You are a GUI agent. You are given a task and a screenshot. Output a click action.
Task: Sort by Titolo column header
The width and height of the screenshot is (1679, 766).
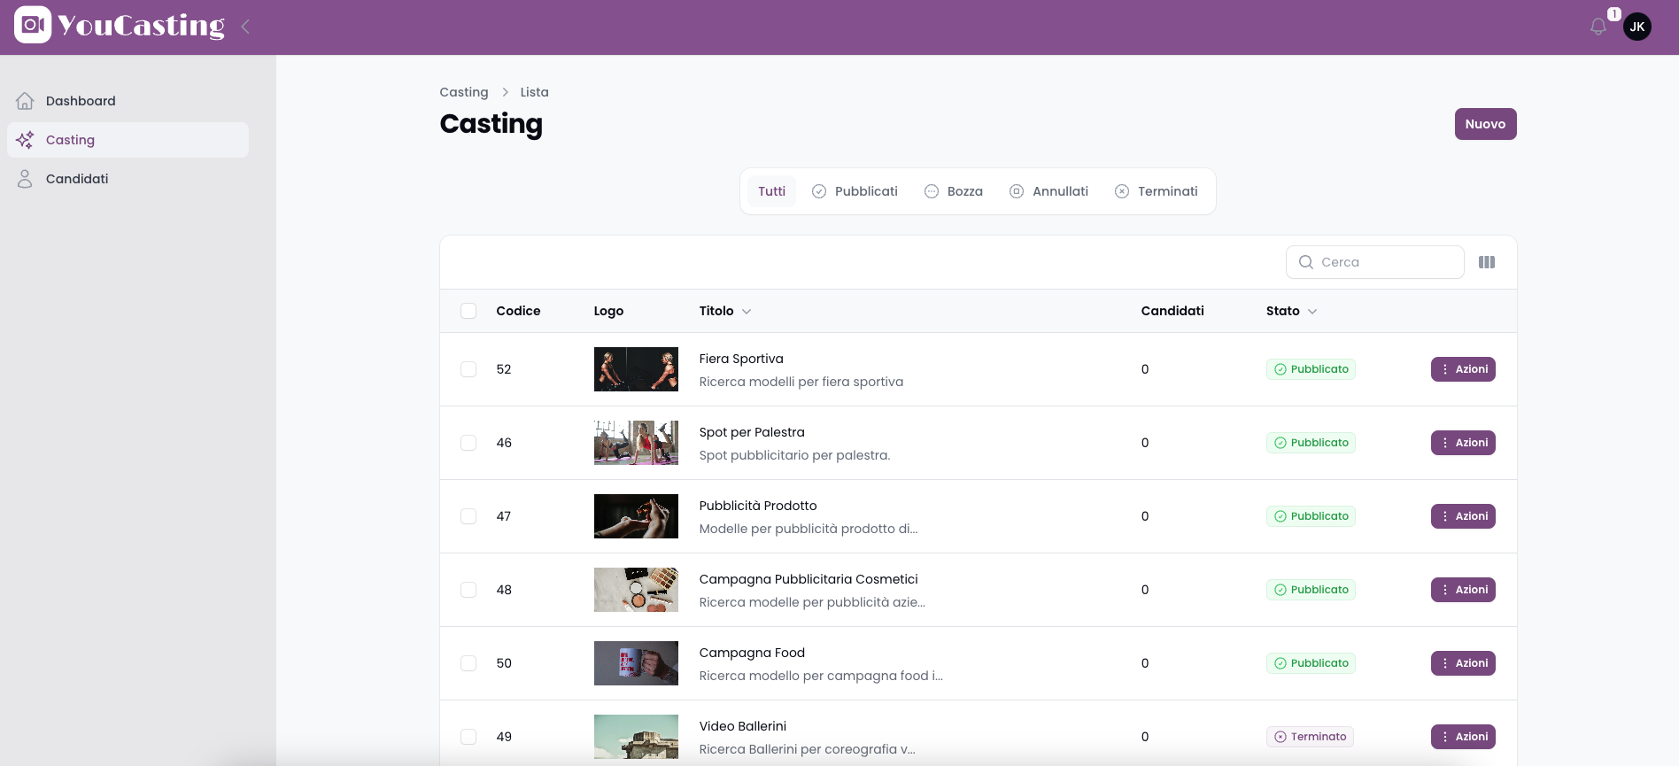tap(725, 311)
